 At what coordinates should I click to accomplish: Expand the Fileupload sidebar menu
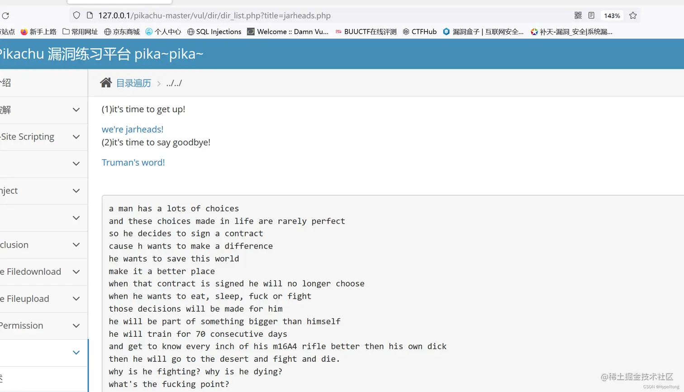click(76, 298)
